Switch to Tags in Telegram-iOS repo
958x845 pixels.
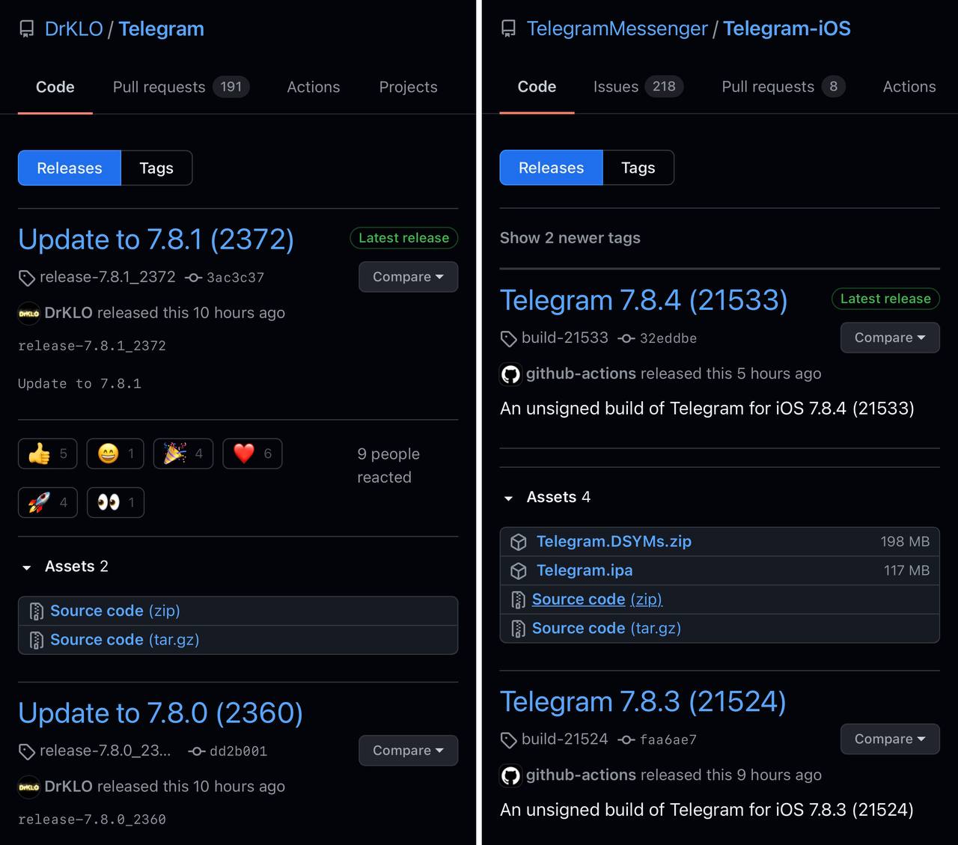(x=638, y=168)
